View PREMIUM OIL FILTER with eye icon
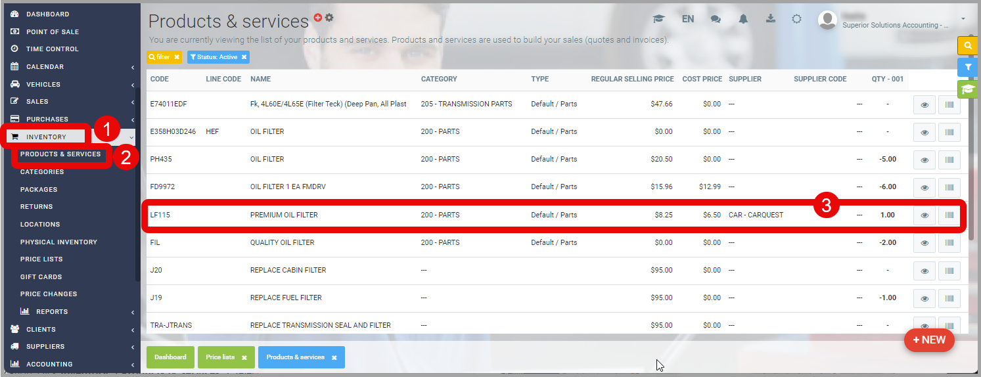The width and height of the screenshot is (981, 377). click(924, 215)
